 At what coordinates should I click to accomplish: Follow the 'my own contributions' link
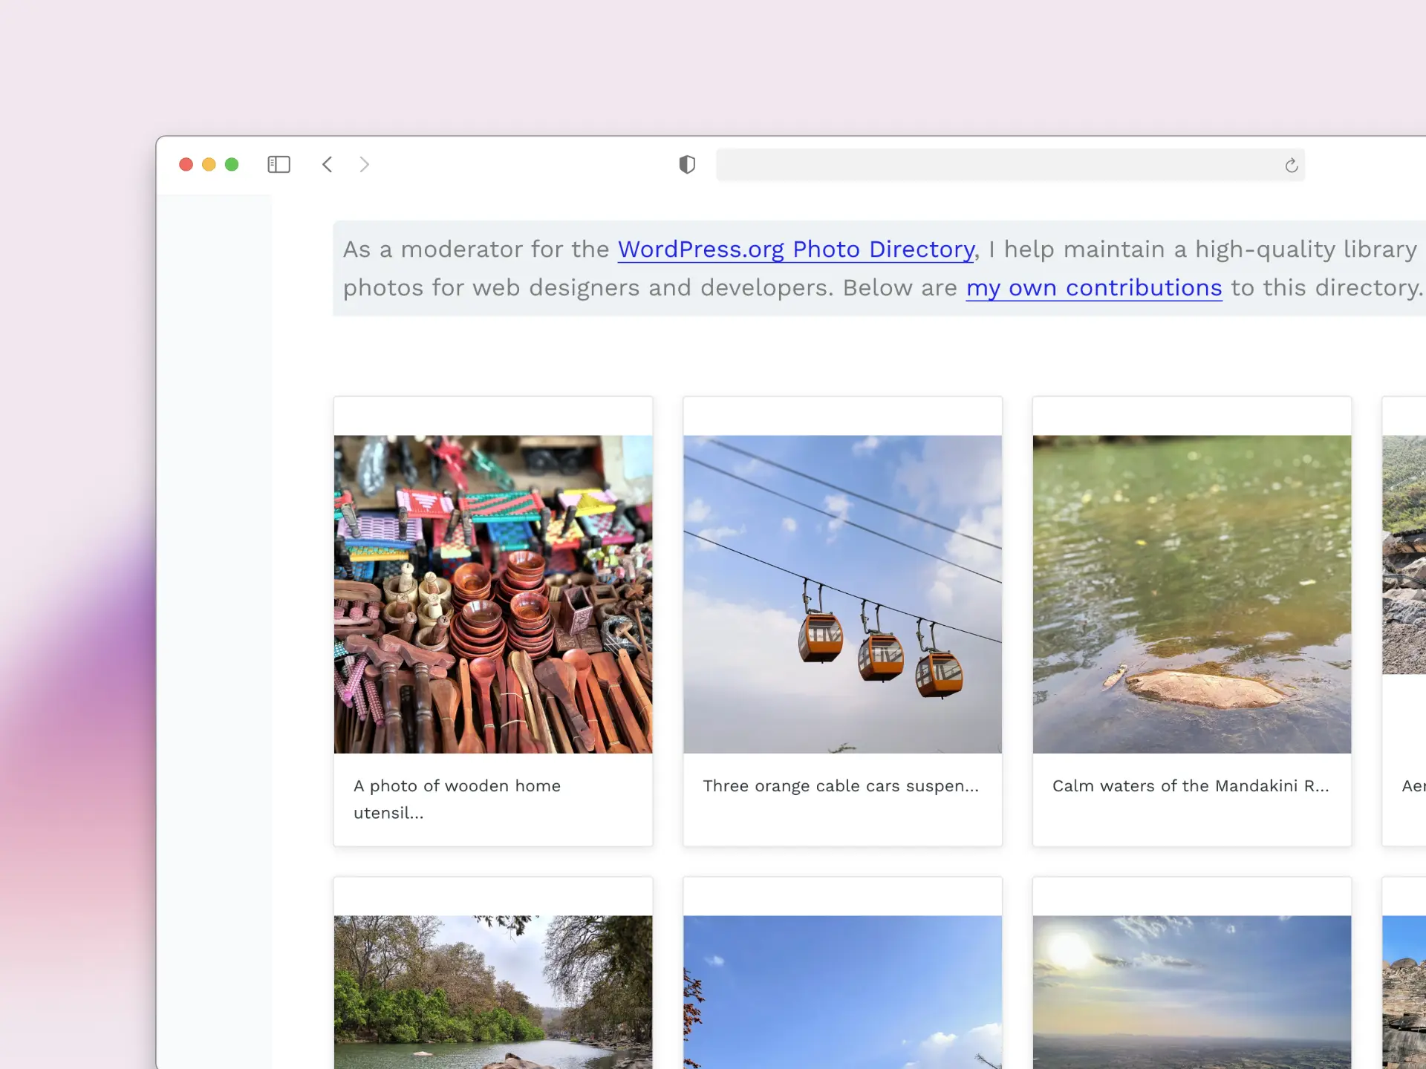coord(1093,288)
